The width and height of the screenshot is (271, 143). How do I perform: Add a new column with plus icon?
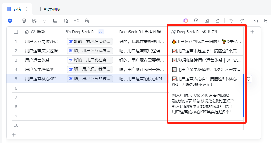[252, 32]
